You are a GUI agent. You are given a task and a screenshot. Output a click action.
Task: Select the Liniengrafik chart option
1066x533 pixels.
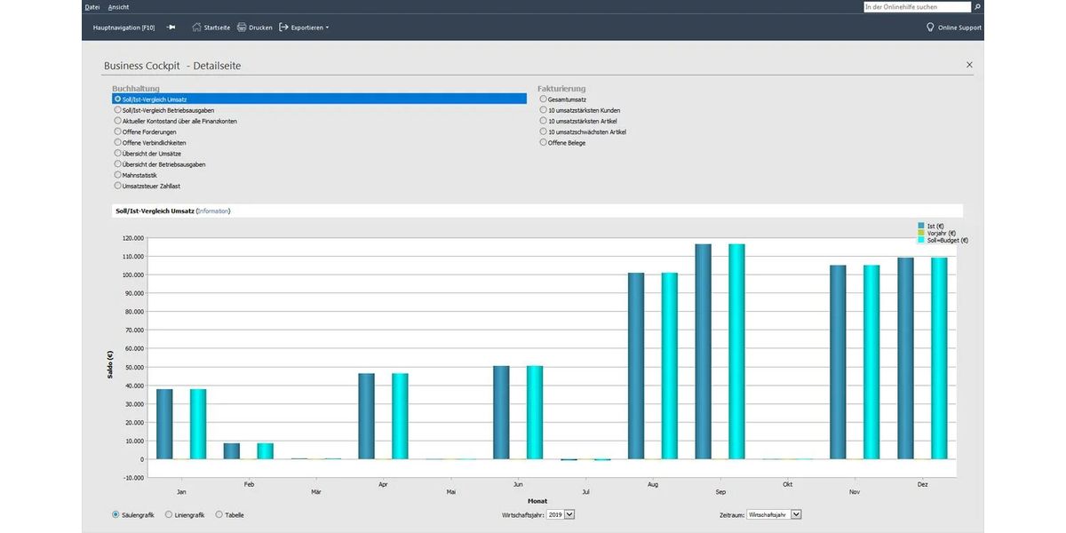point(170,514)
